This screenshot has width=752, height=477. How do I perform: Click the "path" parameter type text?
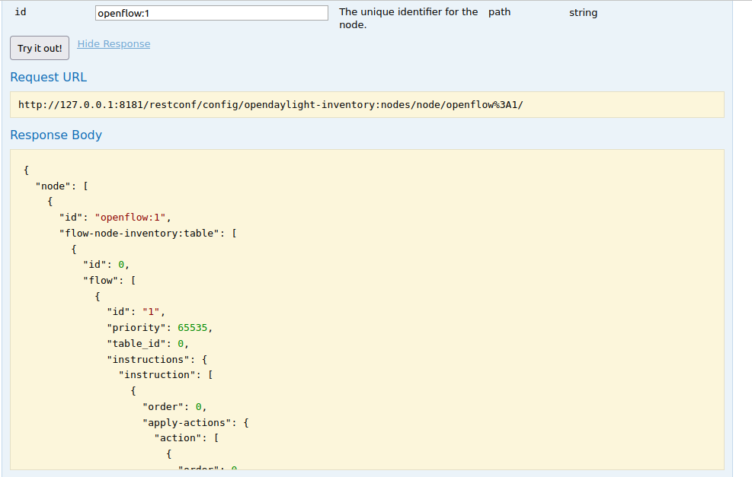pos(499,12)
